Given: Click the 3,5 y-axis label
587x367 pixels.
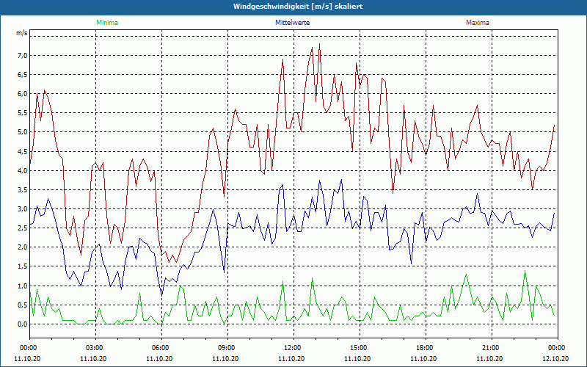Looking at the screenshot, I should (22, 189).
